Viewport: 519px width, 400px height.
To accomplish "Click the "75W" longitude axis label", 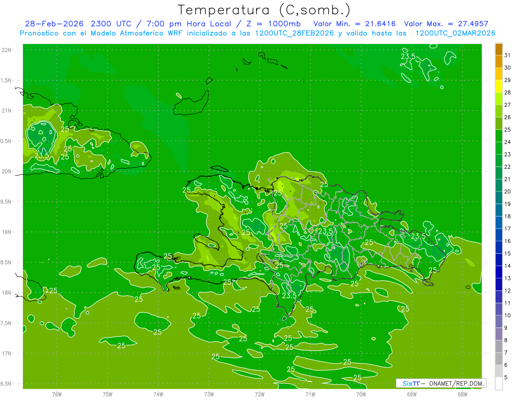I will pyautogui.click(x=108, y=394).
